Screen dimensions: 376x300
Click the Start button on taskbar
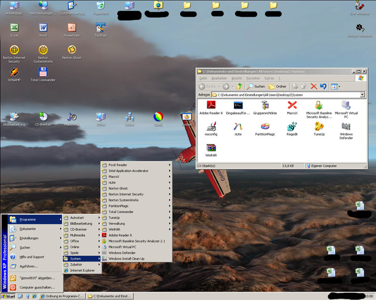tap(8, 296)
